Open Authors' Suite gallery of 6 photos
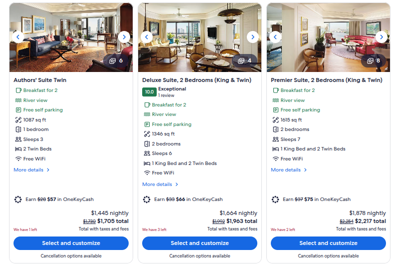The image size is (404, 268). point(116,61)
